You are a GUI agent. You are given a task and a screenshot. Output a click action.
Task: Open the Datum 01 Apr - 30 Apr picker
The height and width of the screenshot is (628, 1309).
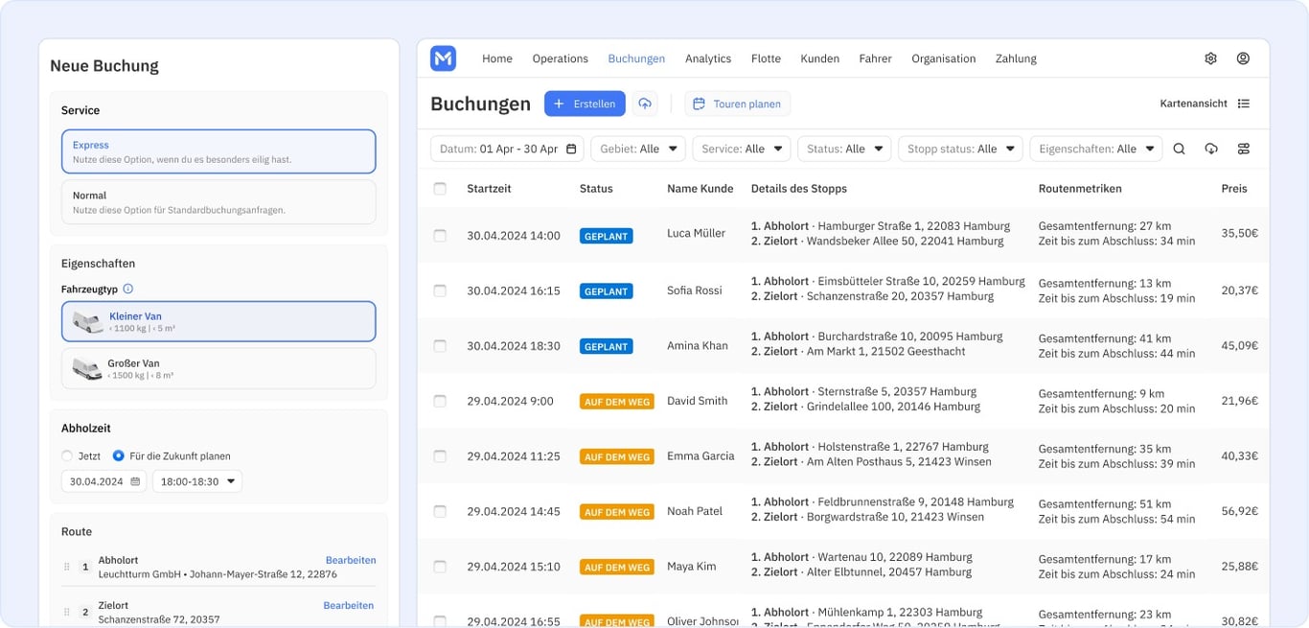508,149
